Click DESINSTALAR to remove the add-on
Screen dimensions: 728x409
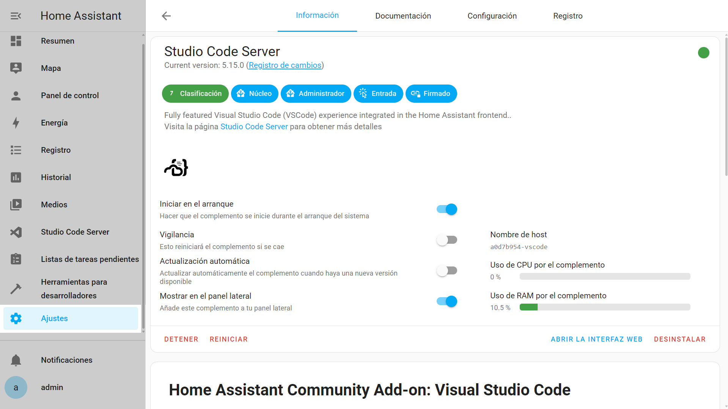(679, 339)
